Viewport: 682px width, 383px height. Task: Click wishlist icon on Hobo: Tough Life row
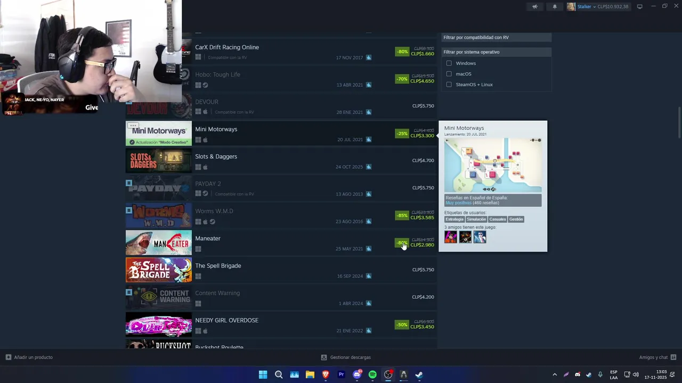(368, 85)
